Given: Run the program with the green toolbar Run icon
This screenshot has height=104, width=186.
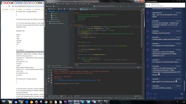Looking at the screenshot, I should (118, 6).
